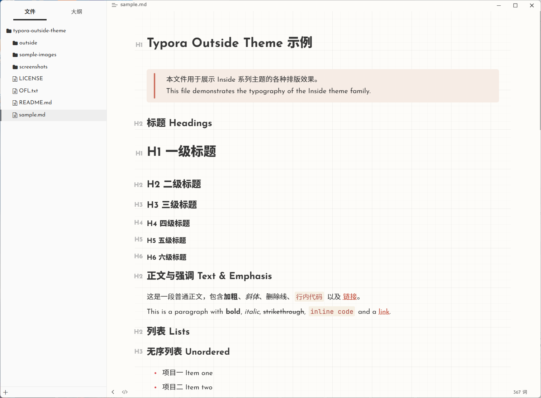Click the strikethrough word in English paragraph
Viewport: 541px width, 398px height.
(x=284, y=312)
